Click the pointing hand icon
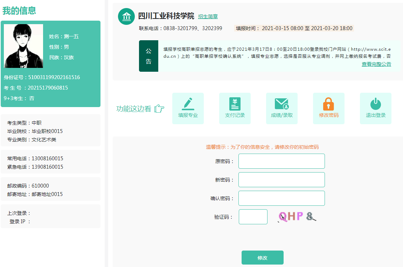This screenshot has height=267, width=403. (x=159, y=109)
